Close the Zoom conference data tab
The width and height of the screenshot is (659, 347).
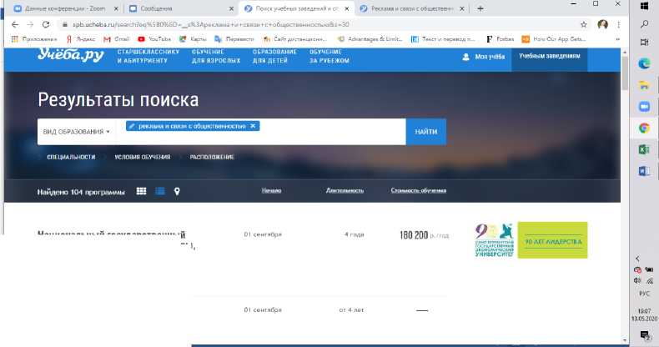pos(117,8)
